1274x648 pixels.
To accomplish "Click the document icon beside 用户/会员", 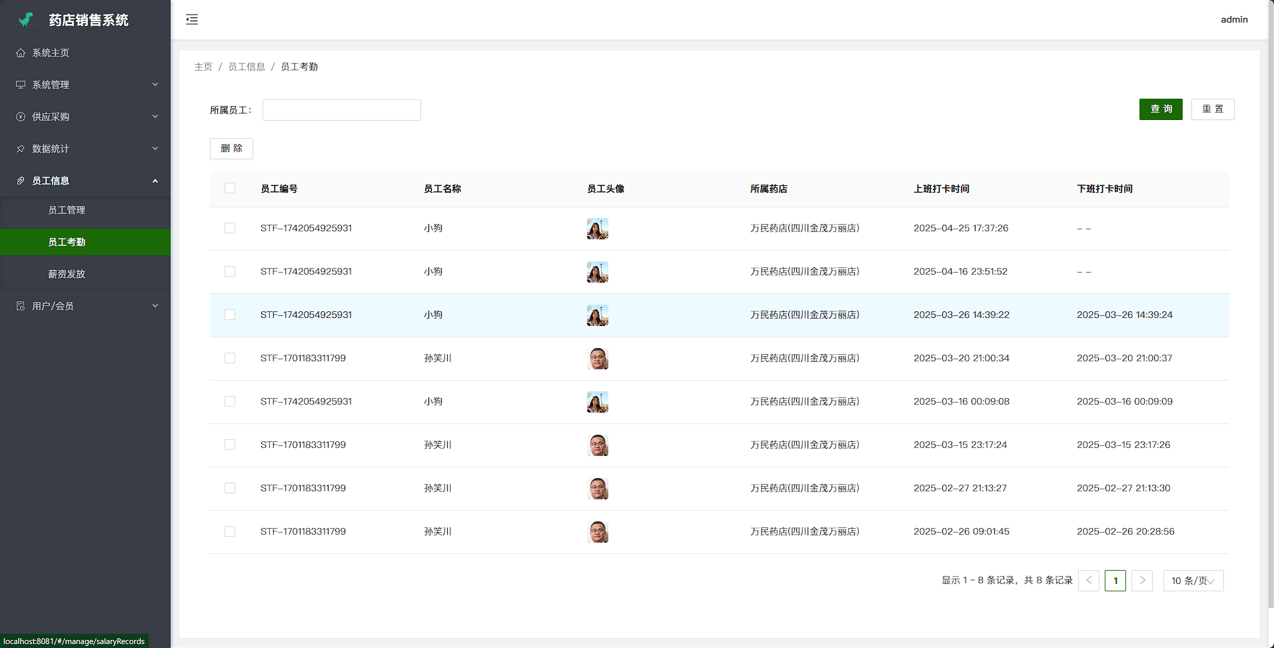I will pyautogui.click(x=21, y=306).
